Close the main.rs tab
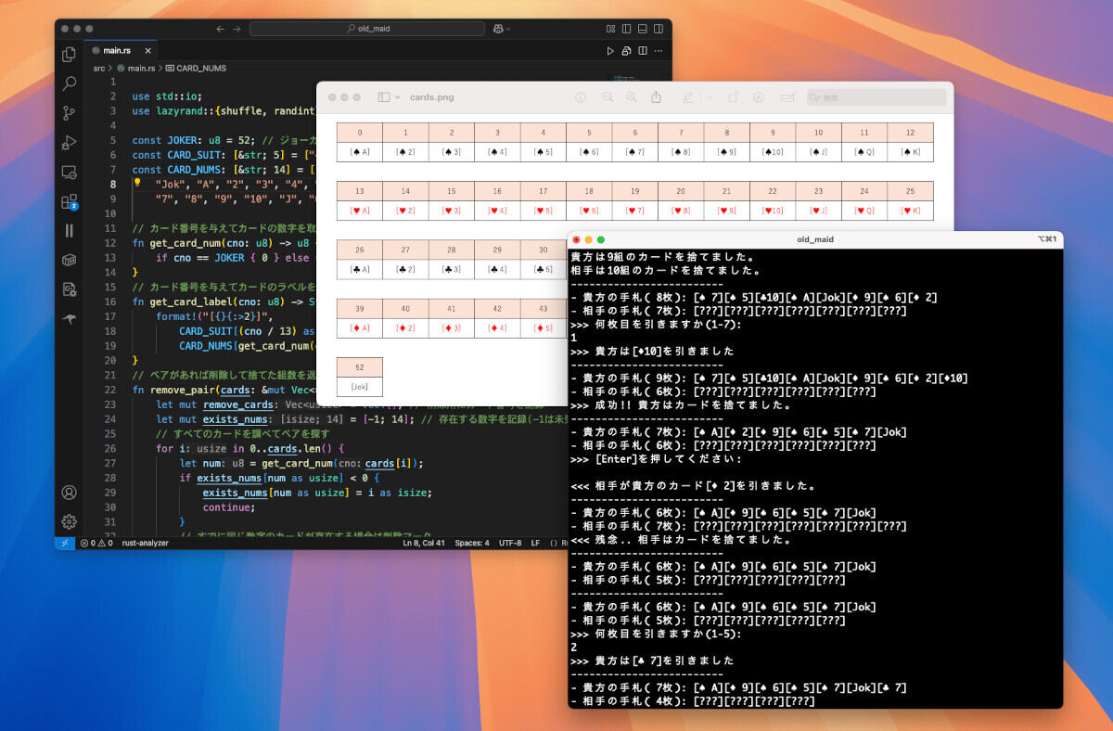Image resolution: width=1113 pixels, height=731 pixels. tap(147, 50)
